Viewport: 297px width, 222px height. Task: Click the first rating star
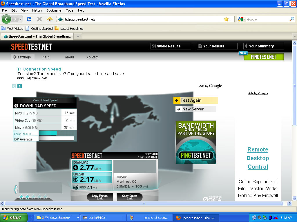click(21, 197)
